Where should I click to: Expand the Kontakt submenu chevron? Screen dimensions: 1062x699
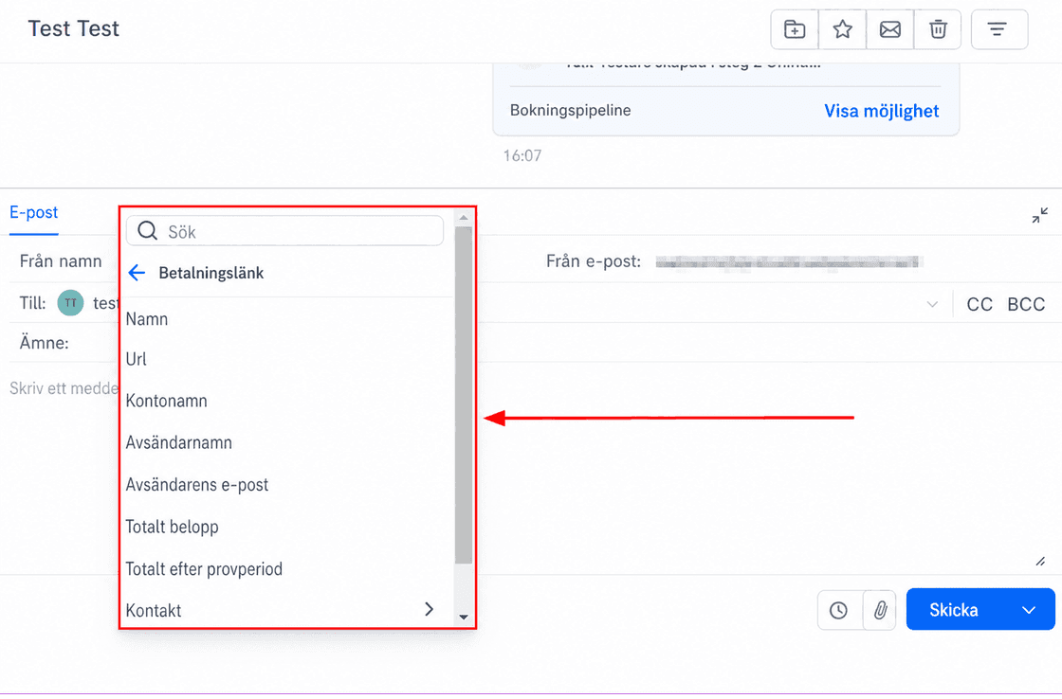[x=429, y=609]
